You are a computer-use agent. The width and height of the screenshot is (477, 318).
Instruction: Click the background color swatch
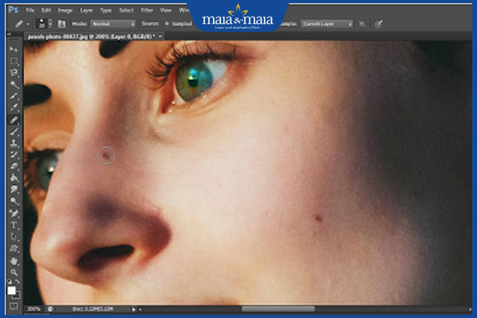17,296
